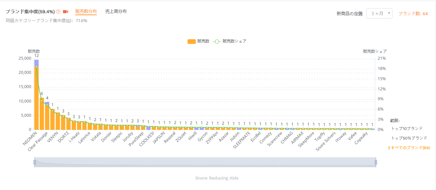This screenshot has width=436, height=190.
Task: Click the orange 販売数 legend icon
Action: click(x=192, y=41)
